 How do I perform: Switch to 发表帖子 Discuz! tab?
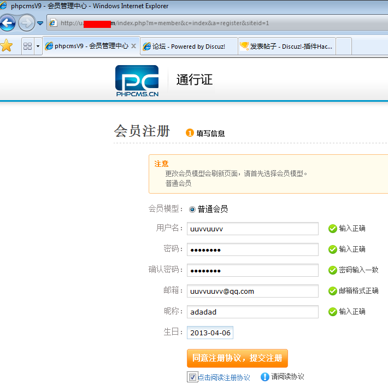(x=286, y=46)
